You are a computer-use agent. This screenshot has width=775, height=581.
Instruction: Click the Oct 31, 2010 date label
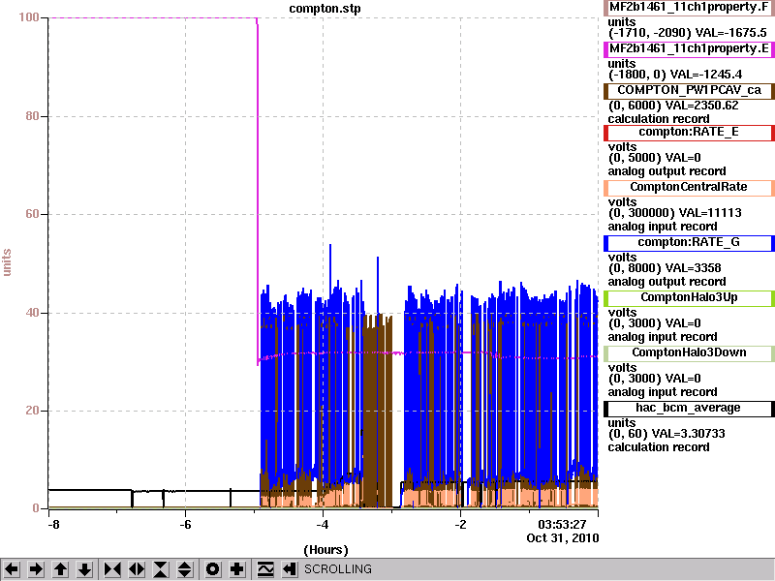(563, 538)
